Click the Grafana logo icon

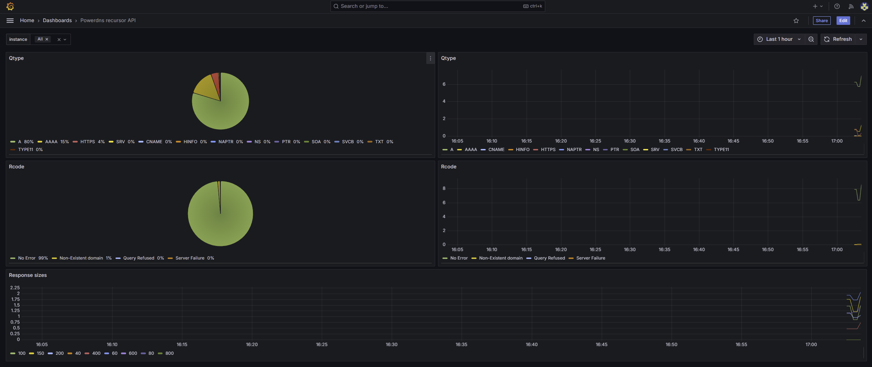click(x=10, y=6)
